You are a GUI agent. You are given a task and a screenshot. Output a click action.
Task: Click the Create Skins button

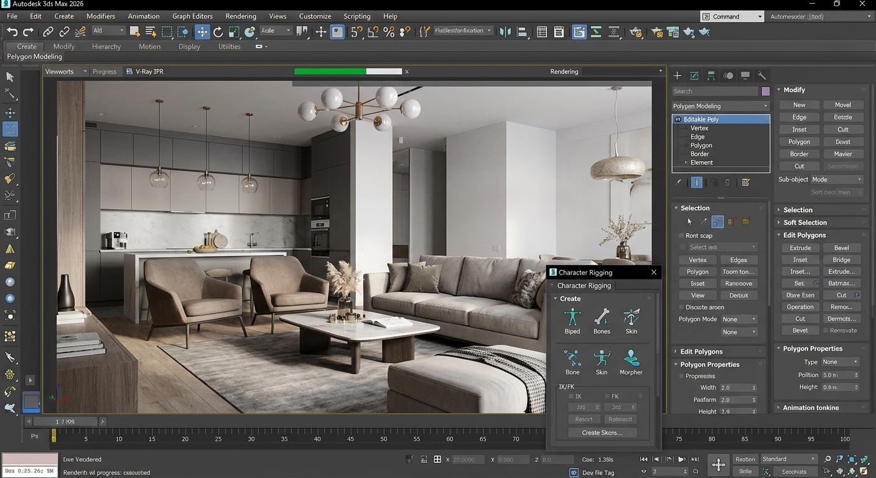click(x=601, y=432)
